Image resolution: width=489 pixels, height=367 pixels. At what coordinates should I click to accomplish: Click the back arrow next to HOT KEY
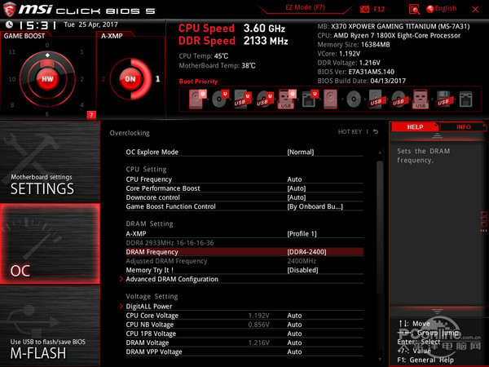376,131
